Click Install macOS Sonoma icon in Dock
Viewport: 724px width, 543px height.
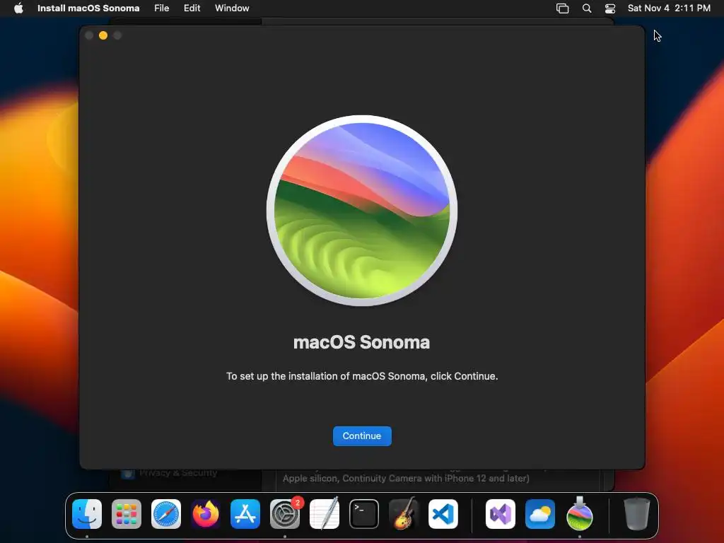click(580, 514)
